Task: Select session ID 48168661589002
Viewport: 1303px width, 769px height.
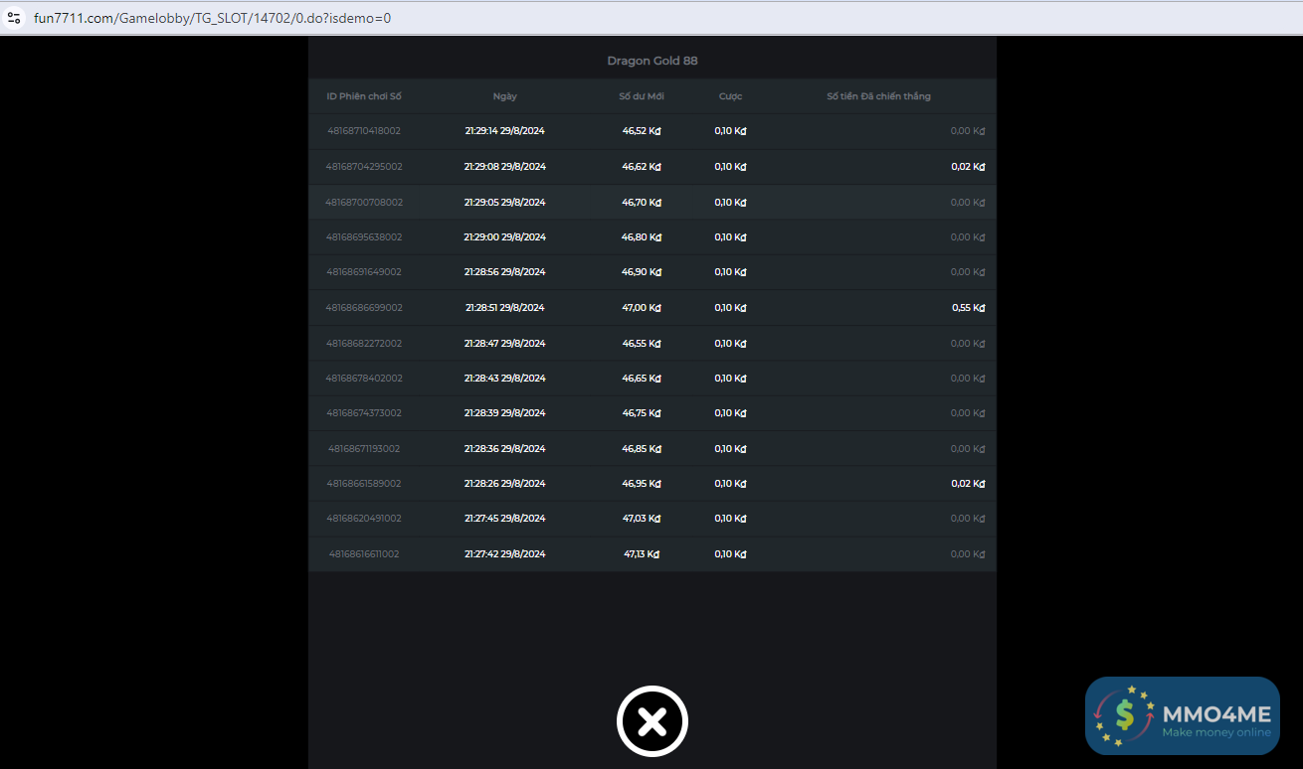Action: 364,484
